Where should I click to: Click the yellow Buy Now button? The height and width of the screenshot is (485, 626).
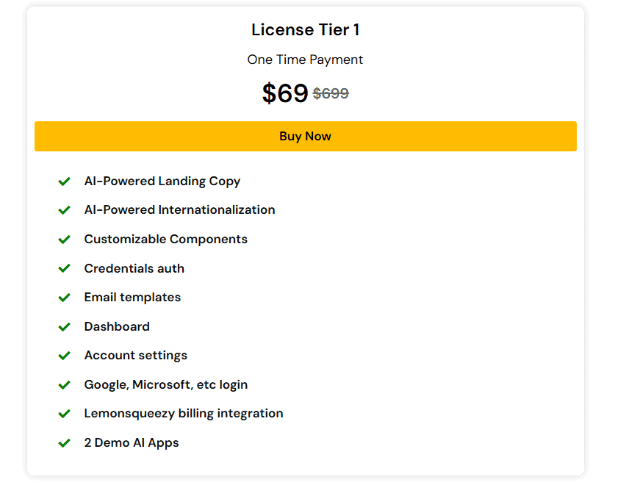pyautogui.click(x=305, y=137)
